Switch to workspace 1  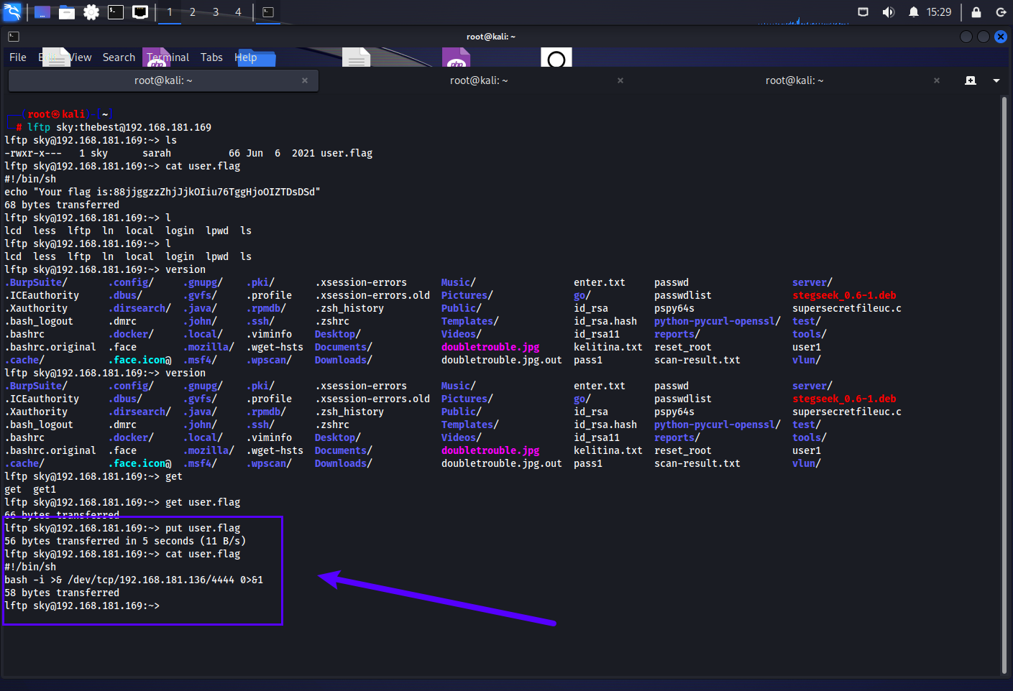point(170,12)
